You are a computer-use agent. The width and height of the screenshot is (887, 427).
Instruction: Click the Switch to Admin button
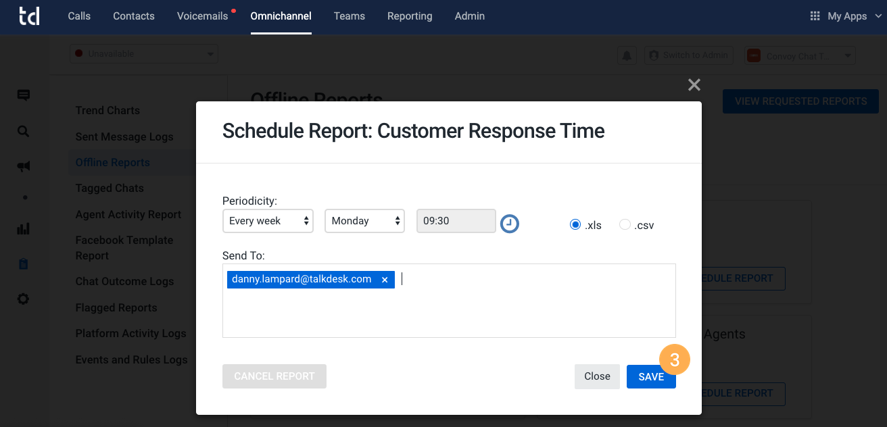point(690,55)
